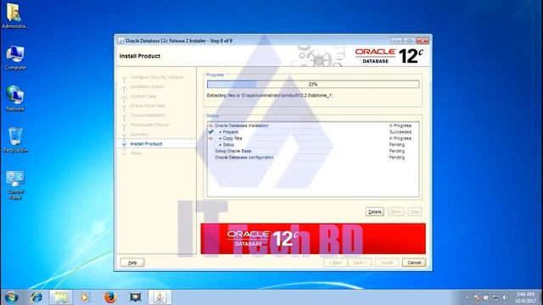Click the Cancel button

click(x=414, y=263)
